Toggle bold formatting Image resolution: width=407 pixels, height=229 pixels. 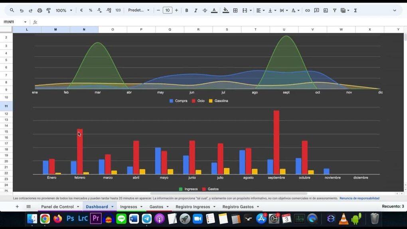pos(187,10)
